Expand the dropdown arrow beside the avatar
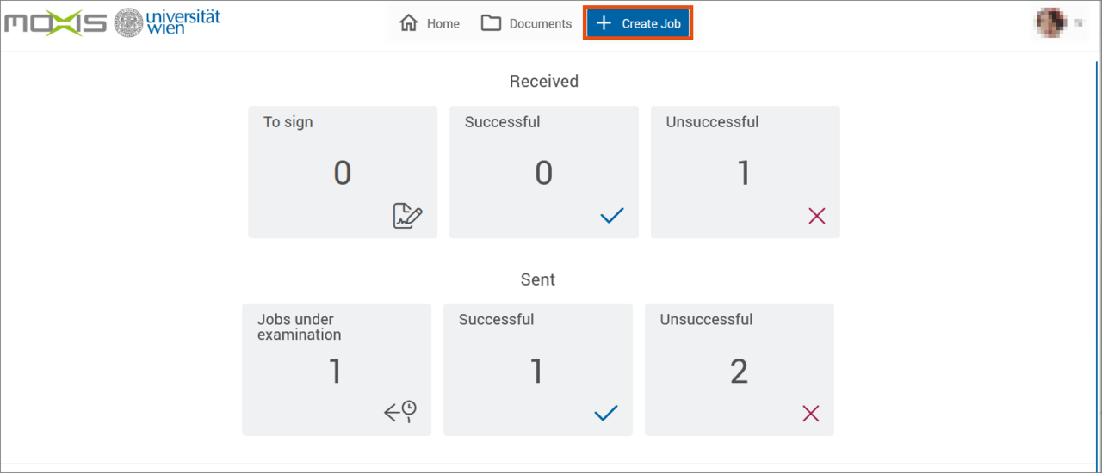 (1078, 24)
